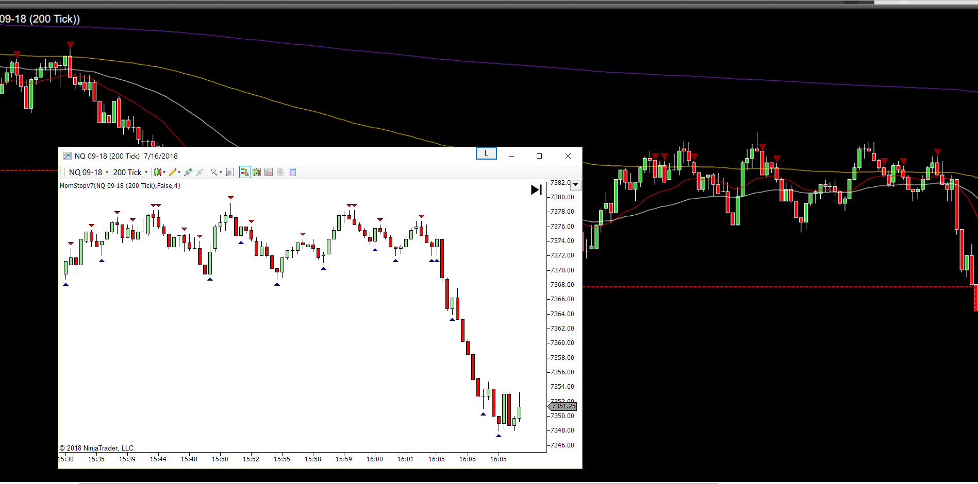Click the NinjaTrader chart window title icon
Image resolution: width=978 pixels, height=484 pixels.
68,156
